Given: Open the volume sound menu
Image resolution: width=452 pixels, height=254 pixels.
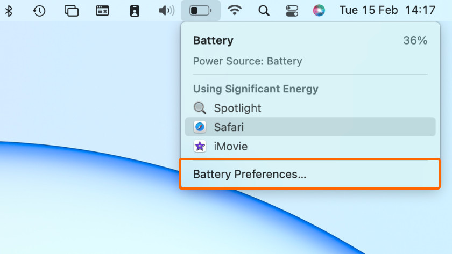Looking at the screenshot, I should [x=166, y=11].
